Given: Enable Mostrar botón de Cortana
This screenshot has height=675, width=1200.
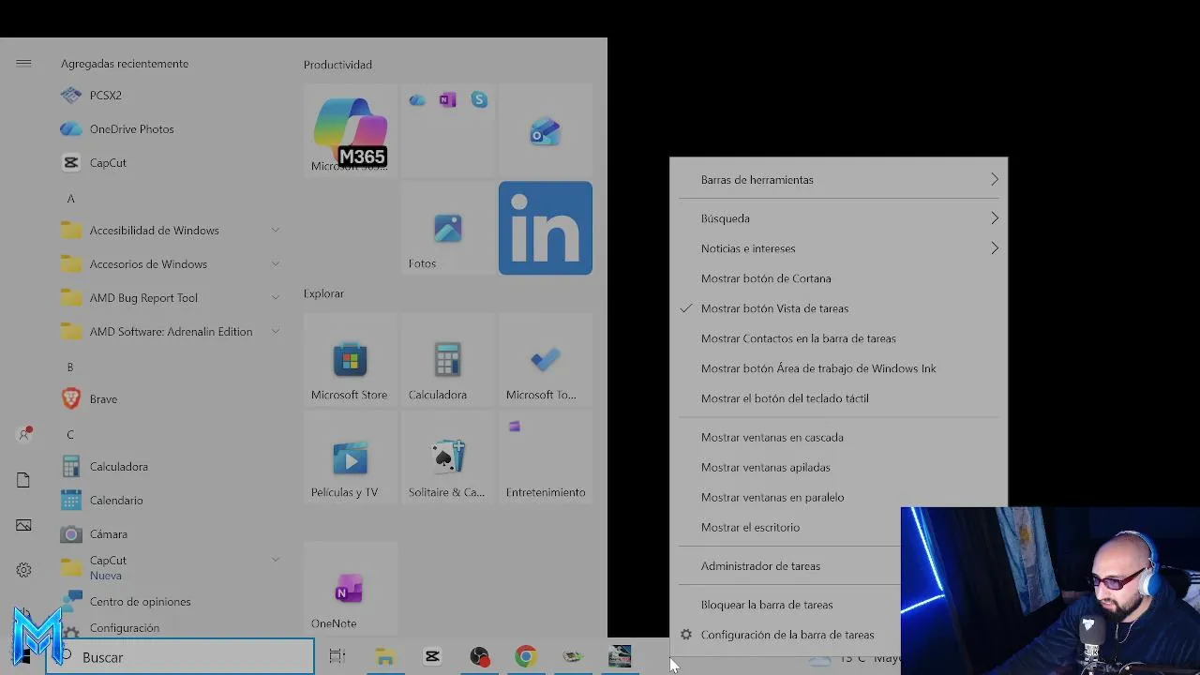Looking at the screenshot, I should coord(838,278).
